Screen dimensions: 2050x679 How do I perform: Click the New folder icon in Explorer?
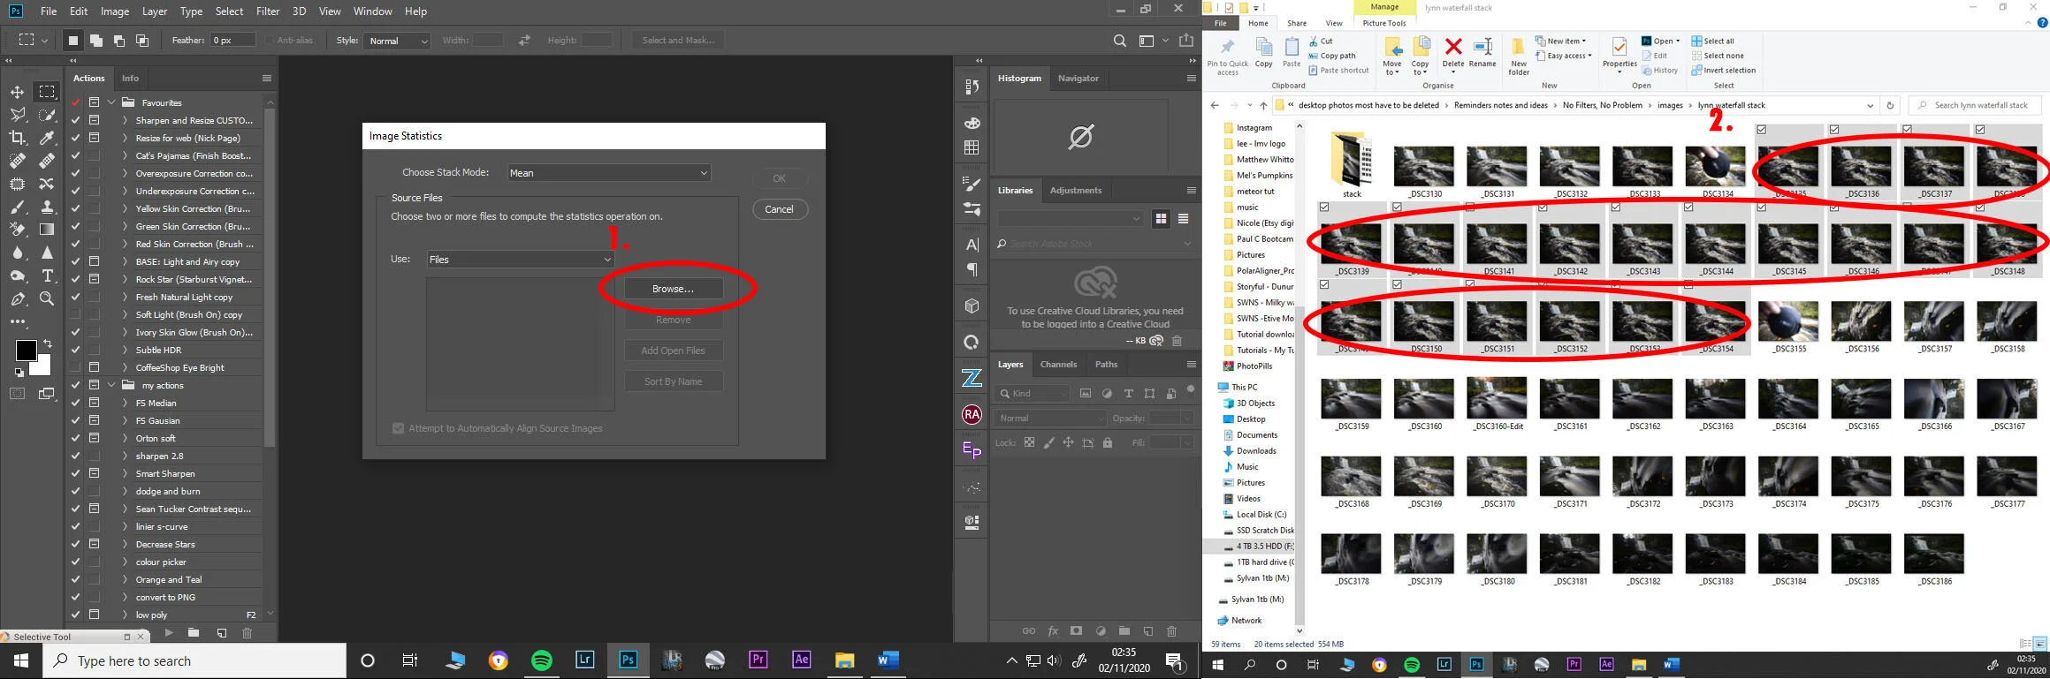pos(1519,56)
